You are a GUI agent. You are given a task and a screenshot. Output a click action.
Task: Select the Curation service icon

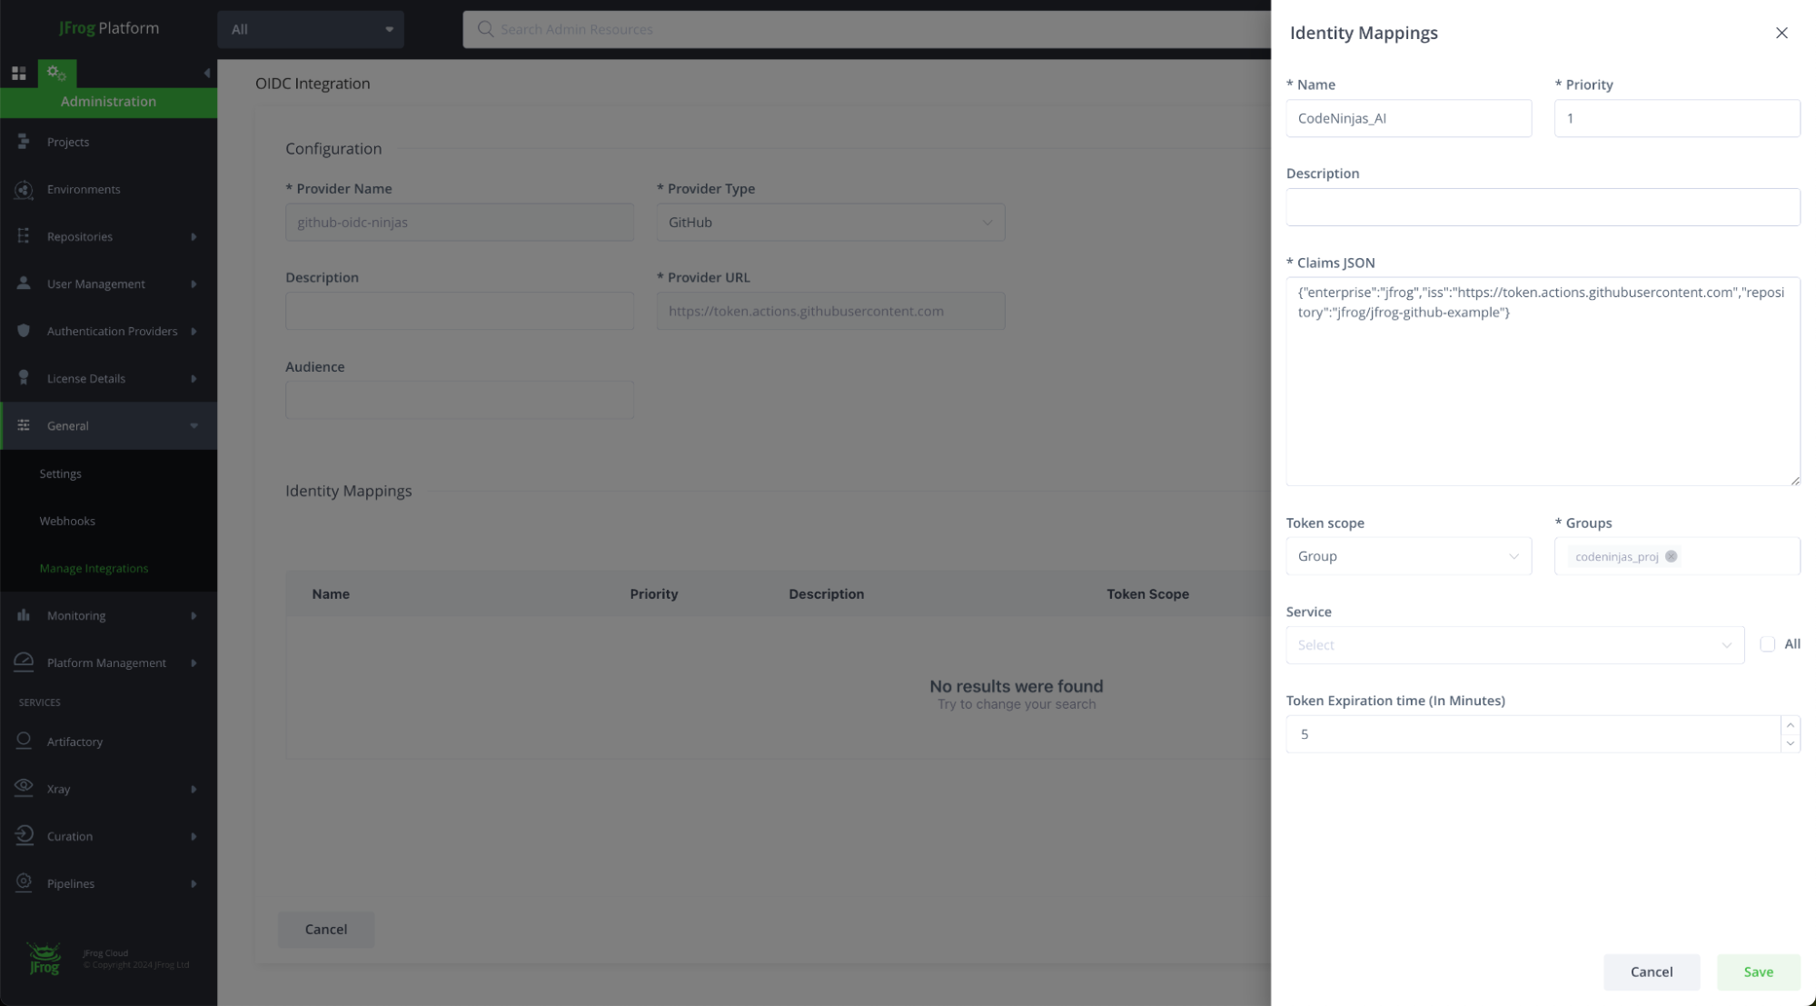(x=24, y=835)
